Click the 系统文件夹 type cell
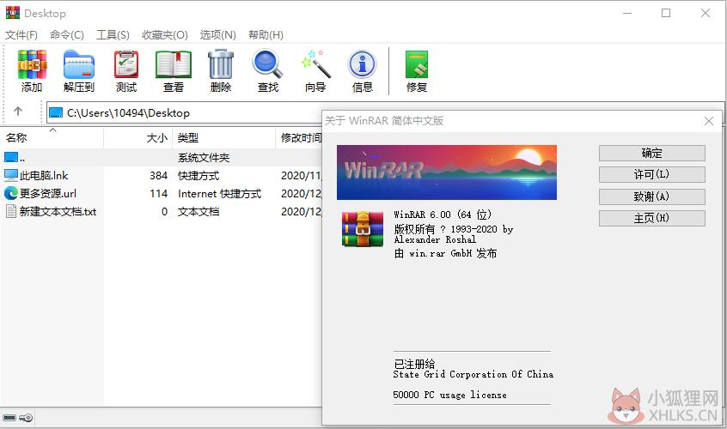Viewport: 727px width, 429px height. click(x=204, y=158)
